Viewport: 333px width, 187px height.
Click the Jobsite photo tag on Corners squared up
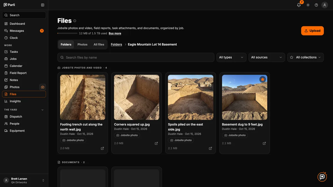tap(127, 135)
